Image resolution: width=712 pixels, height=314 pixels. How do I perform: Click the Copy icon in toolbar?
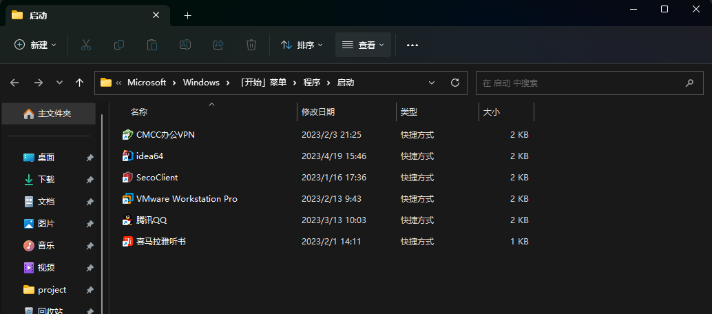pyautogui.click(x=119, y=45)
